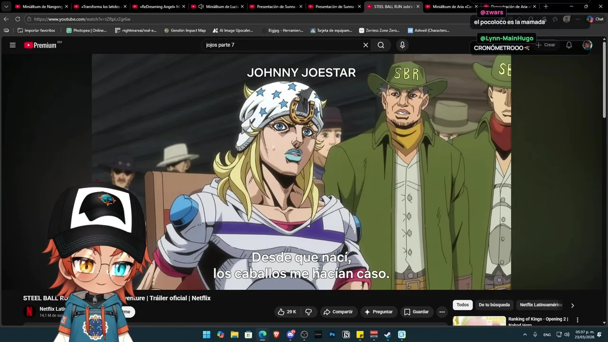Select the "De tu búsqueda" chip
Viewport: 608px width, 342px height.
point(494,305)
